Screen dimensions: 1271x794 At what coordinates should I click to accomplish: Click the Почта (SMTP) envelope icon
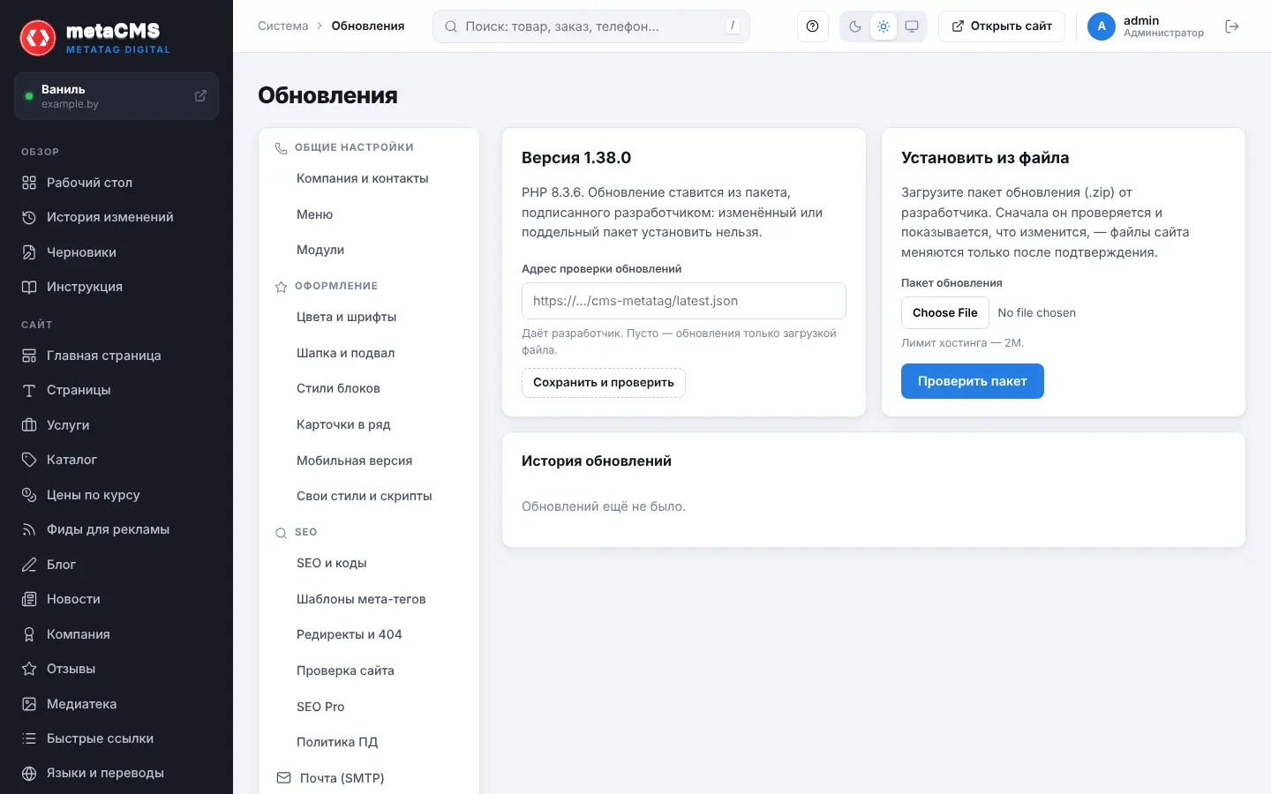pos(283,778)
